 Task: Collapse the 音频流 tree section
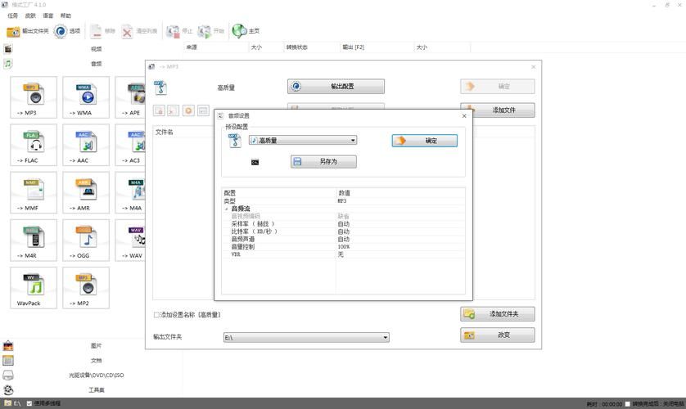227,209
